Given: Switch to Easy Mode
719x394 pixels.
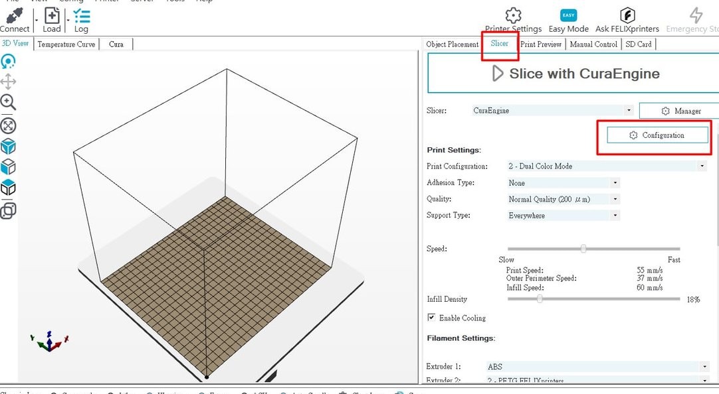Looking at the screenshot, I should pos(569,17).
